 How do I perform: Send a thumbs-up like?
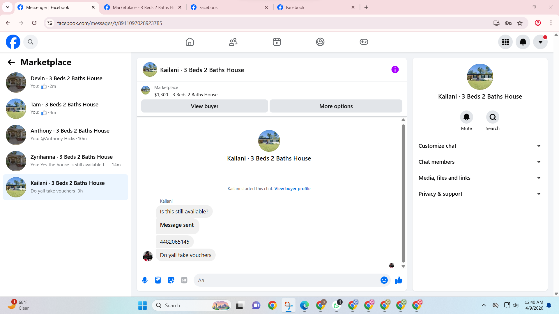click(399, 280)
